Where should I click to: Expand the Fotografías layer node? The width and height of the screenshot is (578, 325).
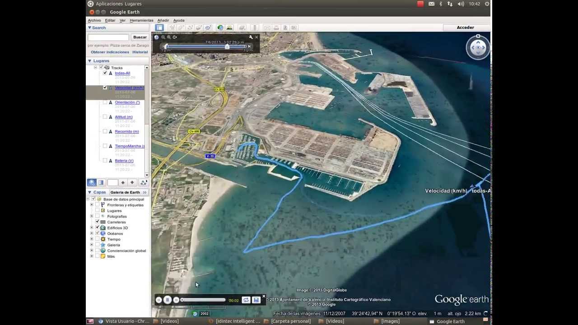tap(92, 216)
